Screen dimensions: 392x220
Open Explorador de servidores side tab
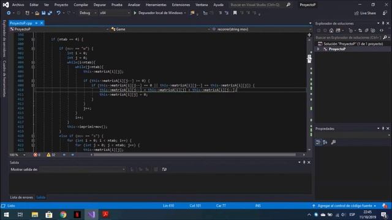click(x=4, y=38)
